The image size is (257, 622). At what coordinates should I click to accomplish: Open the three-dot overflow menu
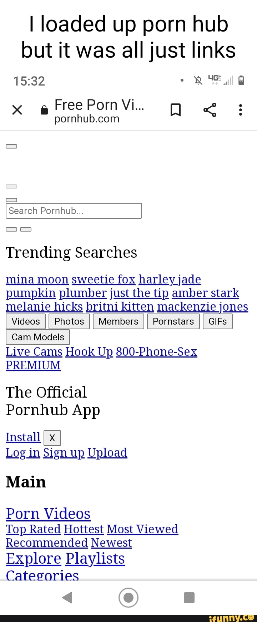tap(241, 110)
